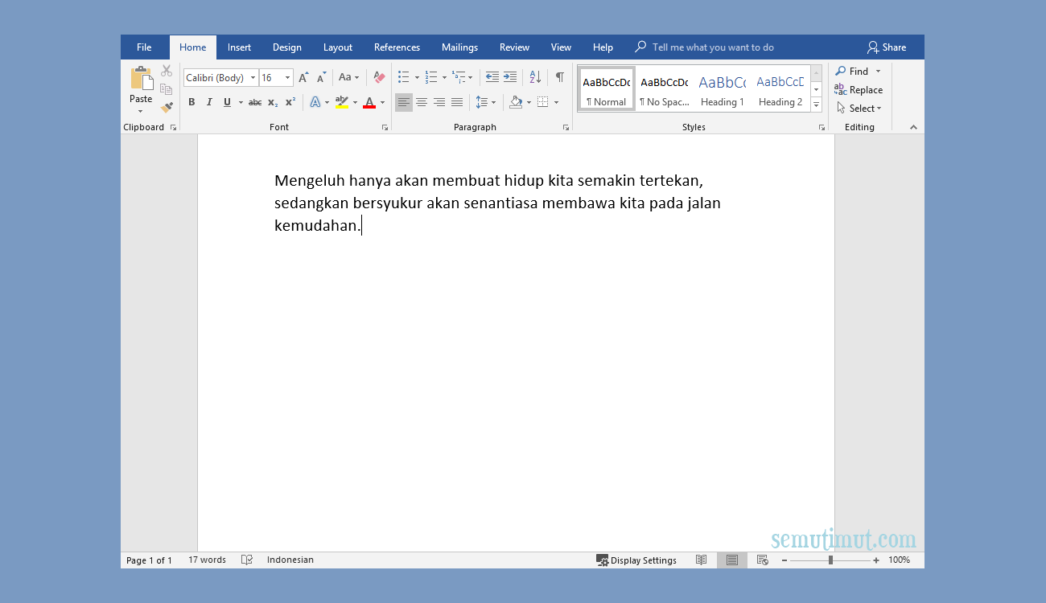Align text right
This screenshot has width=1046, height=603.
click(x=439, y=102)
